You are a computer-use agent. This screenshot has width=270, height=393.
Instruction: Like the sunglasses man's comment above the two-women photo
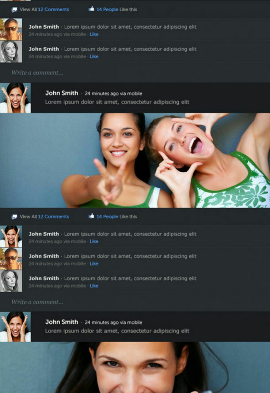point(94,34)
